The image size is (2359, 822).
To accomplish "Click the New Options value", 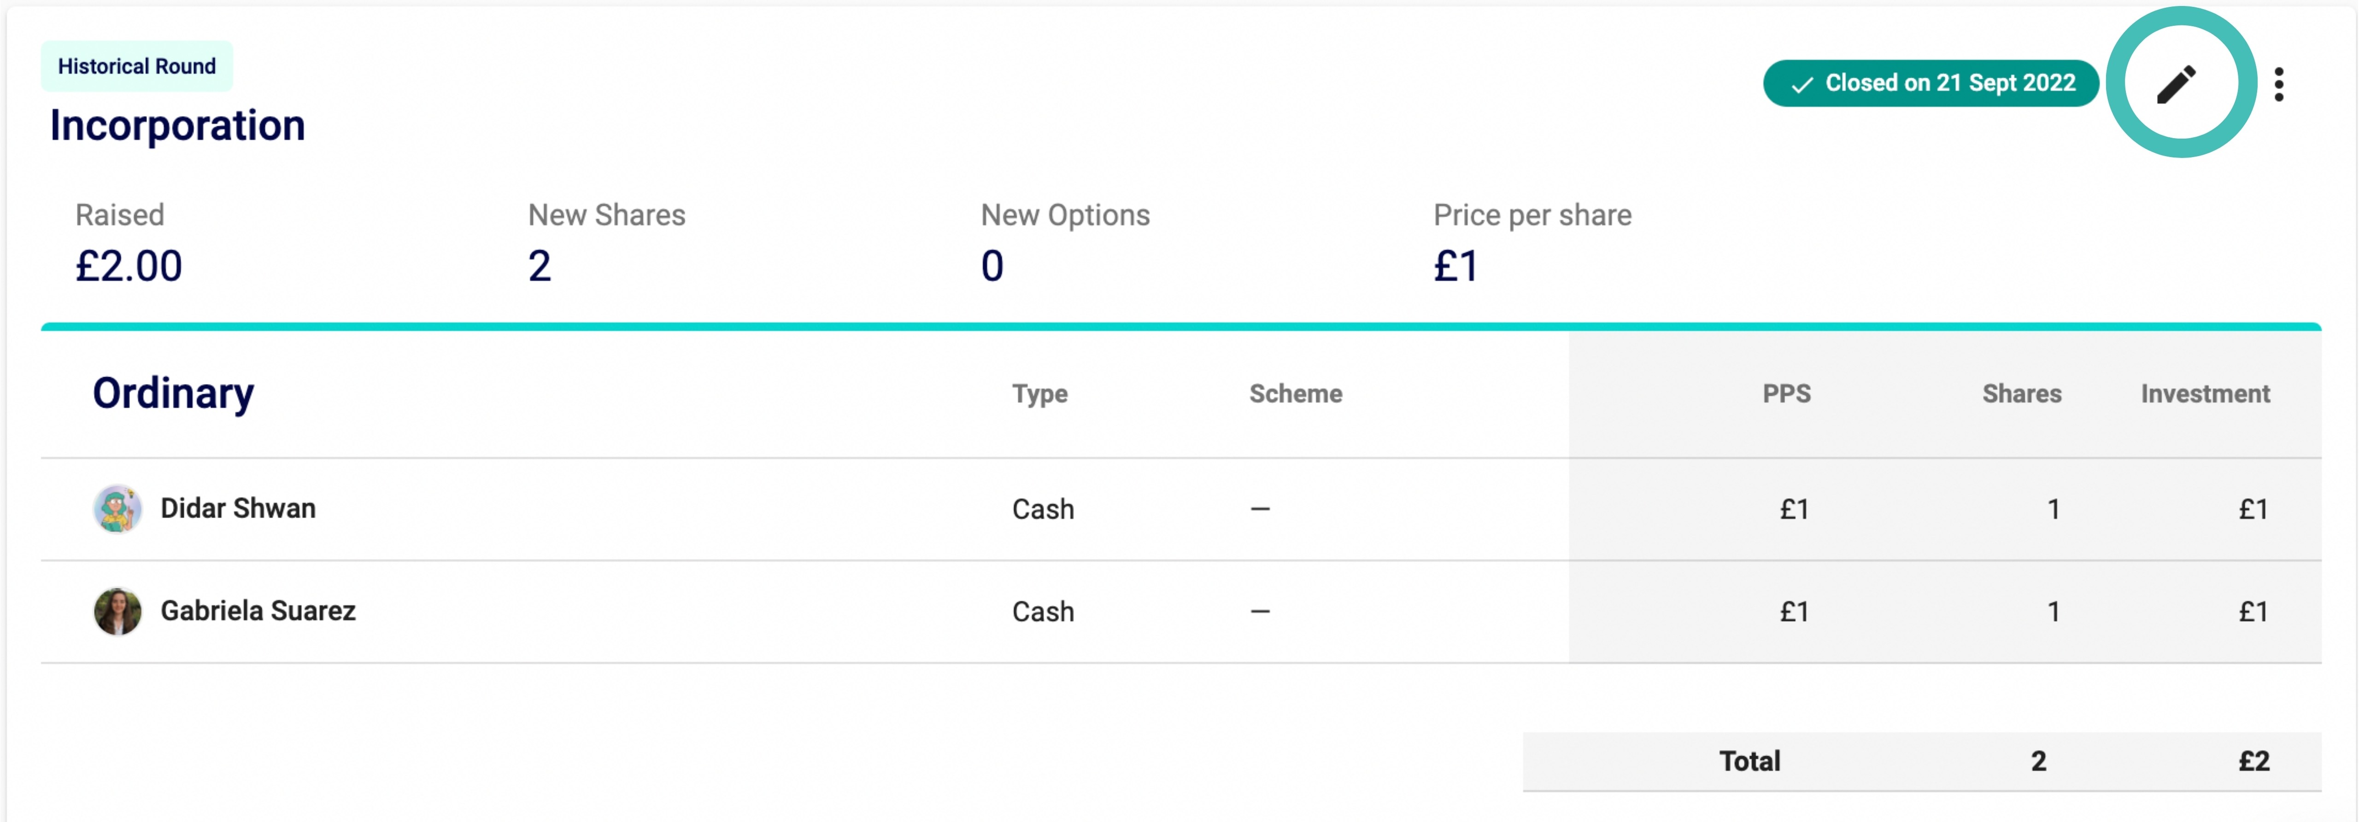I will [x=992, y=266].
